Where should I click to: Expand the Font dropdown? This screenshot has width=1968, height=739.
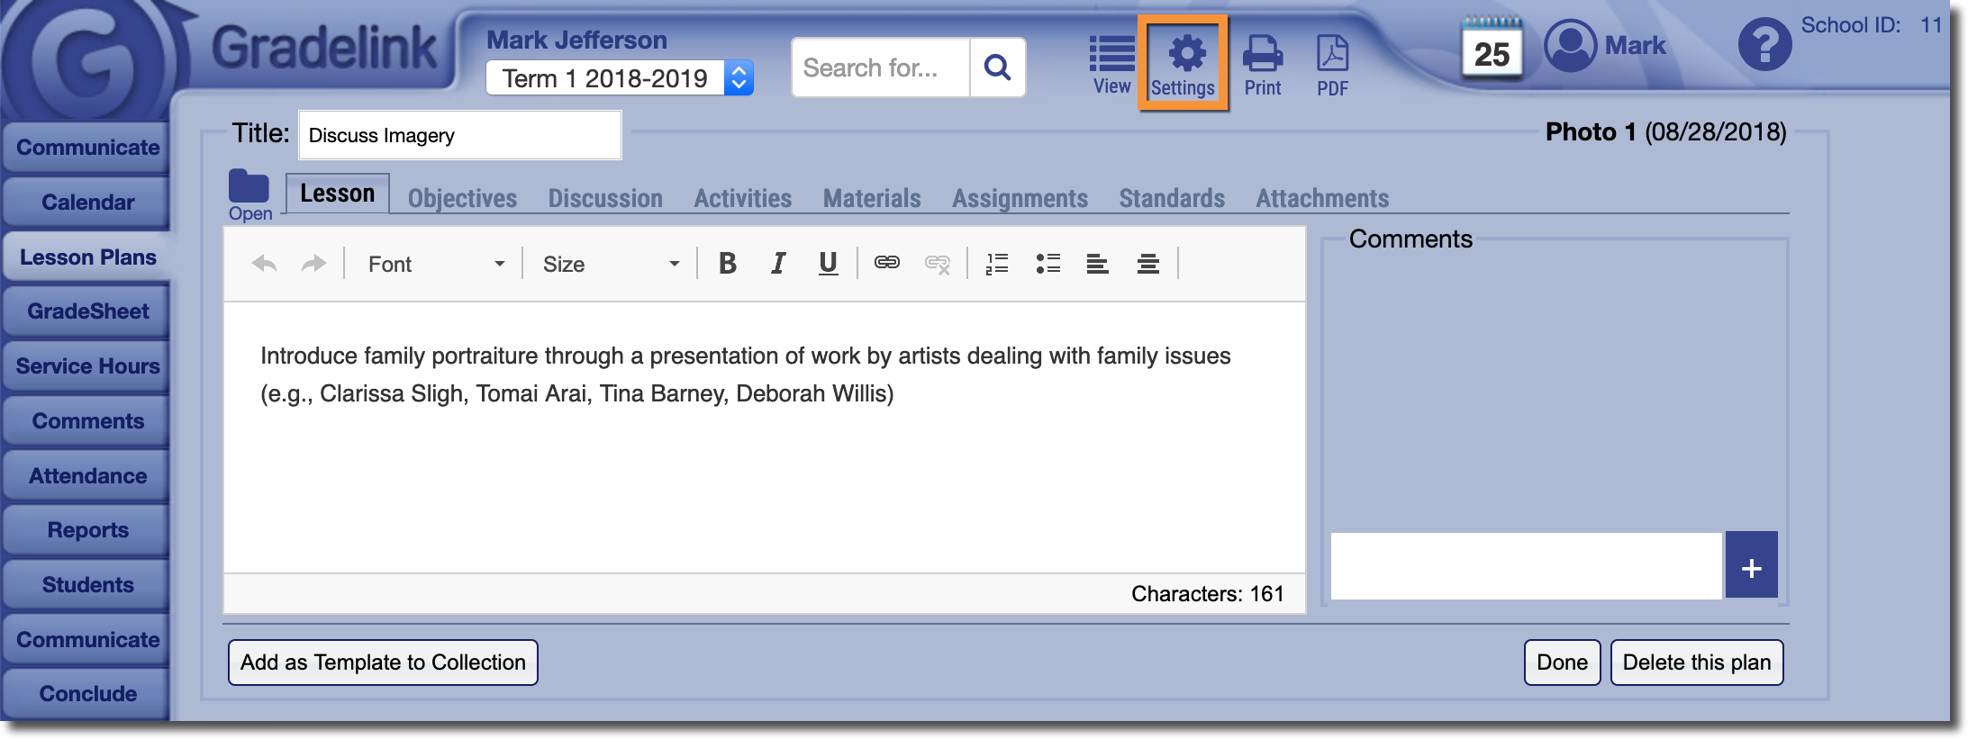[436, 264]
